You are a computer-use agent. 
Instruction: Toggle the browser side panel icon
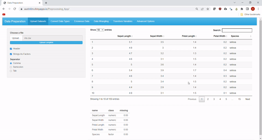pyautogui.click(x=247, y=9)
